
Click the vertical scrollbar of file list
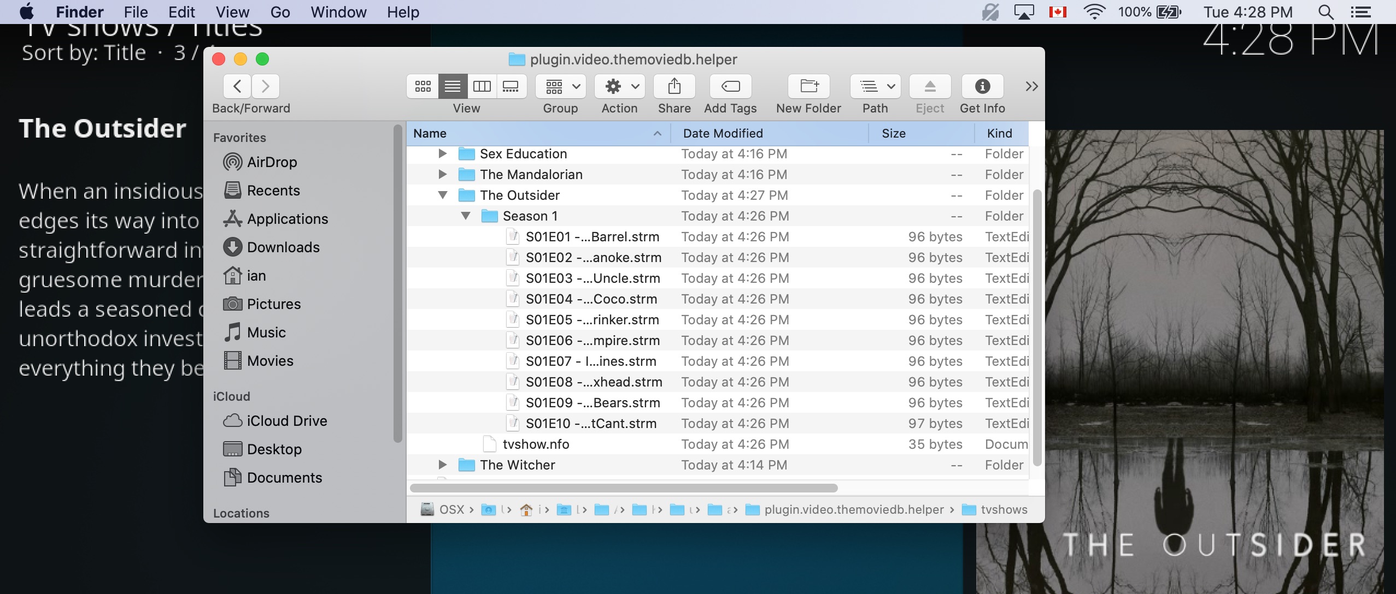(1037, 328)
